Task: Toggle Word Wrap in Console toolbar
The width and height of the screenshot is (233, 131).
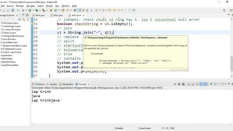Action: pyautogui.click(x=197, y=84)
